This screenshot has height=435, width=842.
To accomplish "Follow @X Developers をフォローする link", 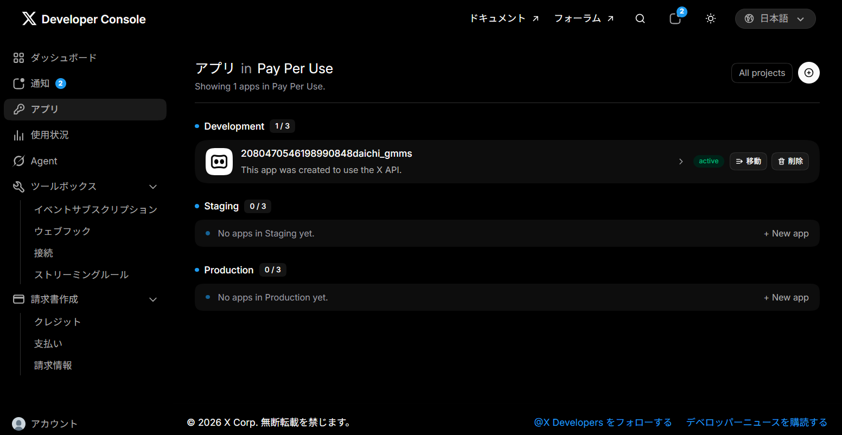I will coord(603,423).
